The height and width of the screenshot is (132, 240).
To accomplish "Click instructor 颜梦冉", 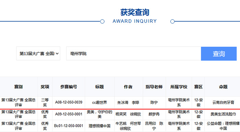I will 154,114.
